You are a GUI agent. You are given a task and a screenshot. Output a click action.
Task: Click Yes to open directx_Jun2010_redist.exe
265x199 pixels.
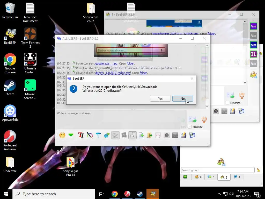(160, 99)
